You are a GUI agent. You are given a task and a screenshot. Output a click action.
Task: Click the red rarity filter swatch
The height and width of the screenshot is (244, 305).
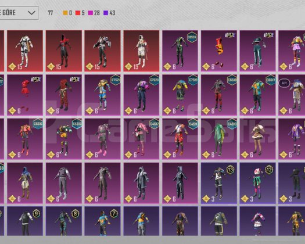(78, 13)
